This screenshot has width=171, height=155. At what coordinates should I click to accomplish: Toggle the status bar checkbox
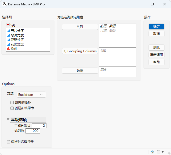coord(159,152)
